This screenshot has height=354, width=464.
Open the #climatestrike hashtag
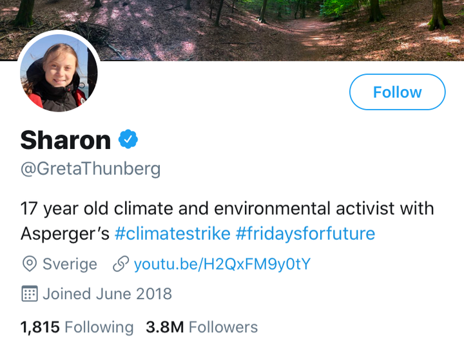(172, 233)
